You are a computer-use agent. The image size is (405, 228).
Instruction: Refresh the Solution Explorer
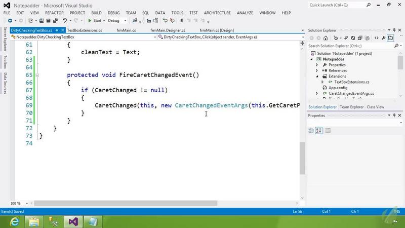click(353, 38)
